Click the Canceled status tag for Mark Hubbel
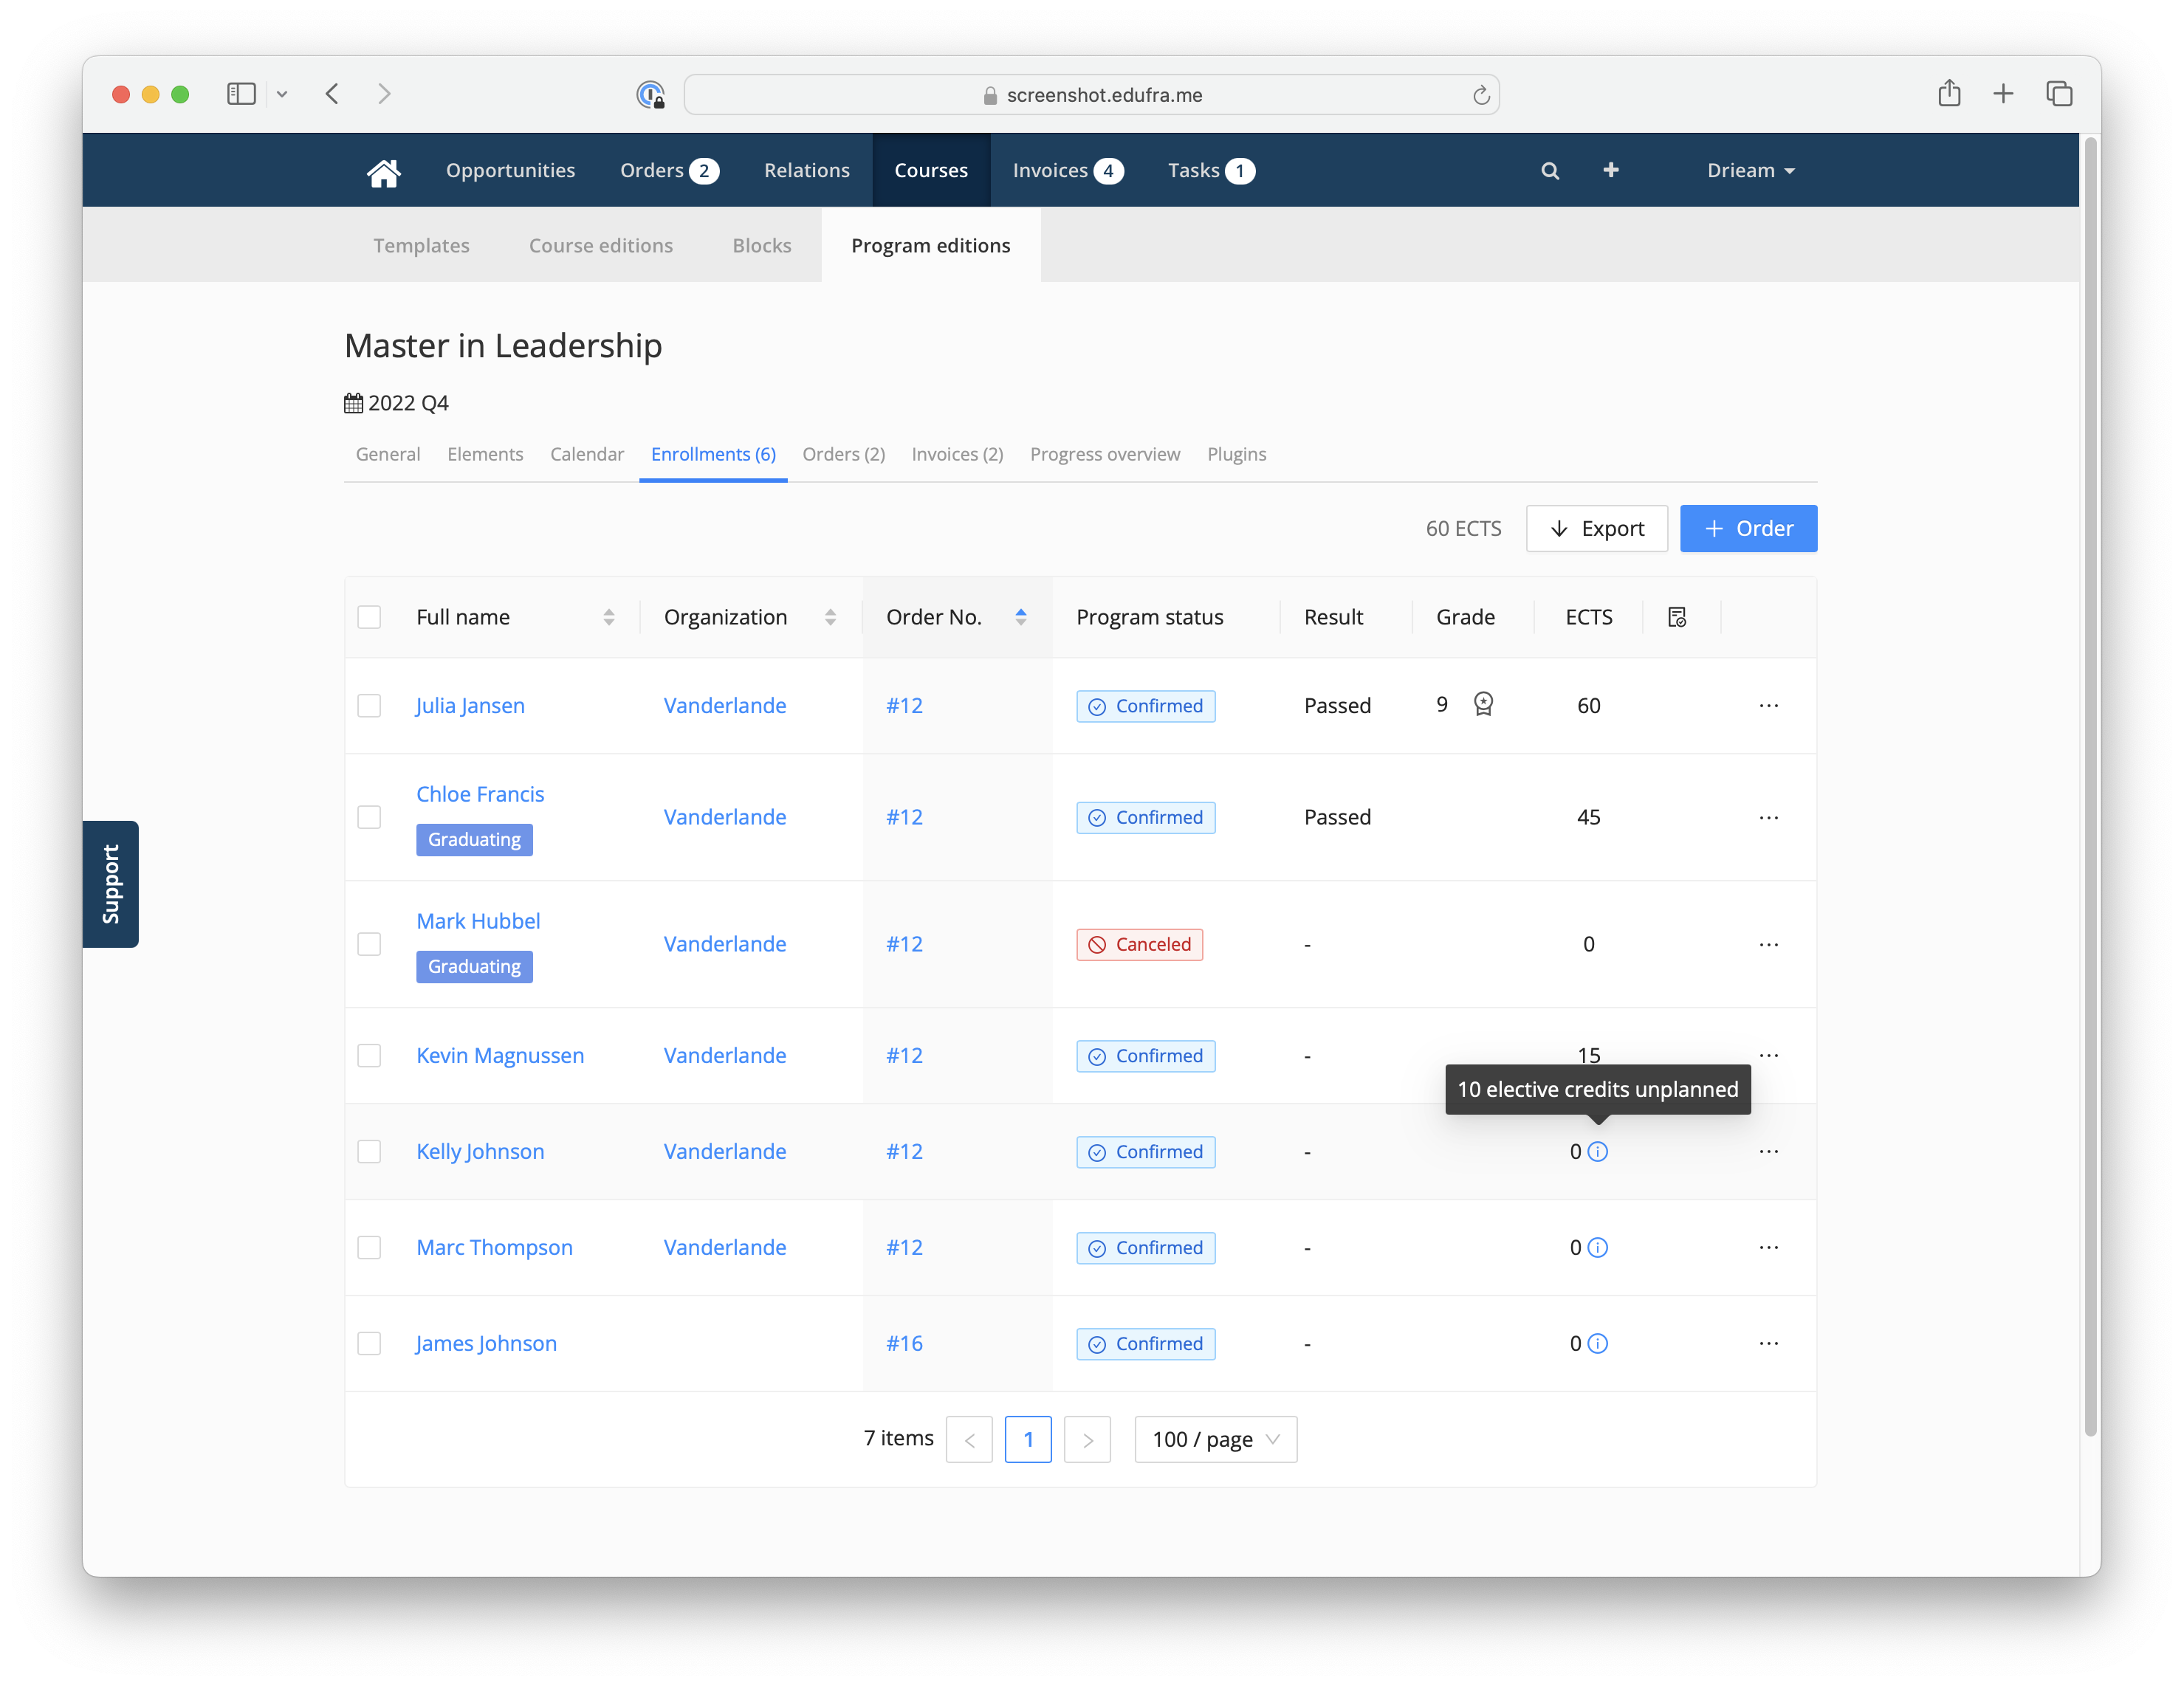The height and width of the screenshot is (1686, 2184). [x=1139, y=945]
